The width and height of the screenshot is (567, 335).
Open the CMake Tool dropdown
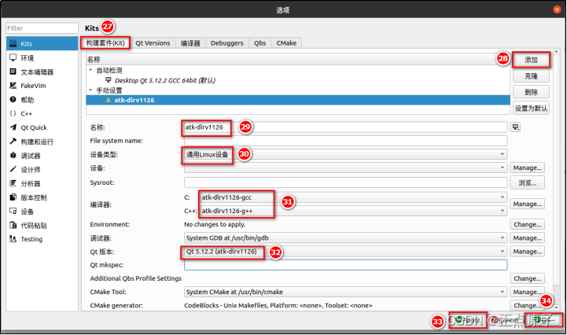345,292
